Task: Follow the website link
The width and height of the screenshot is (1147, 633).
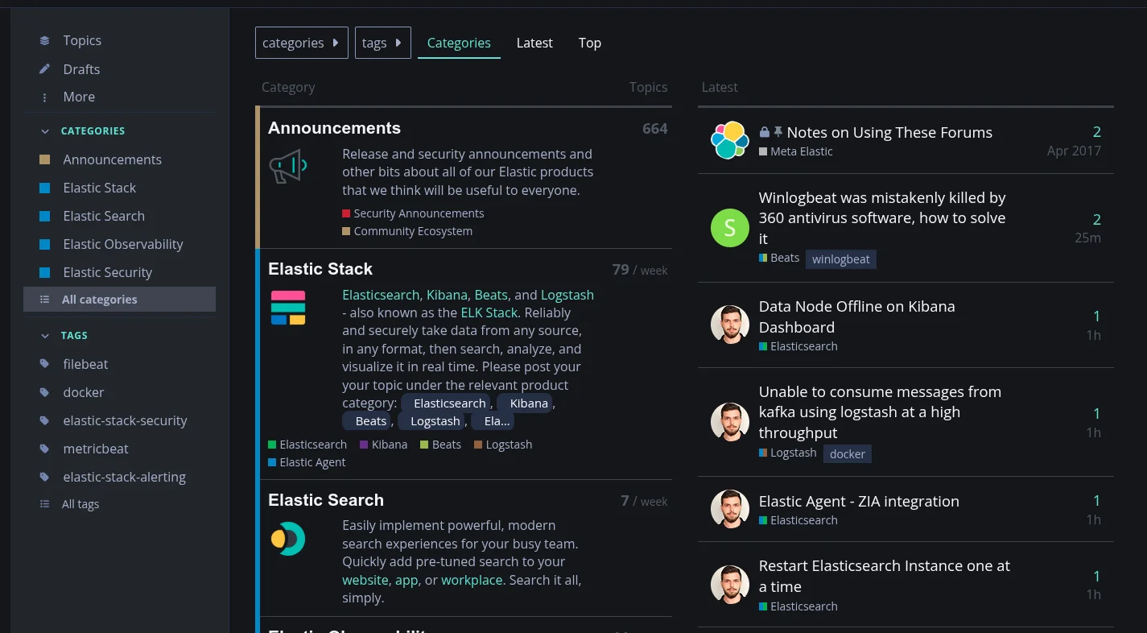Action: click(x=365, y=580)
